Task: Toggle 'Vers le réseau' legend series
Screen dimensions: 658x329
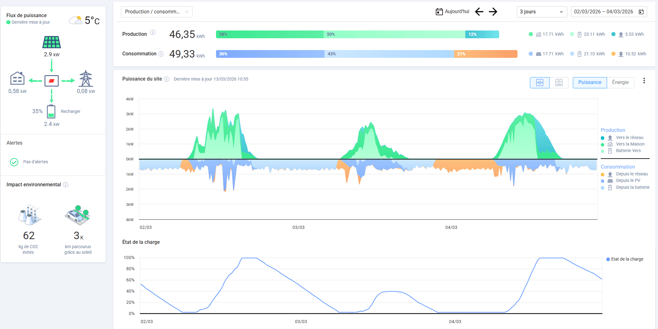Action: pyautogui.click(x=629, y=137)
